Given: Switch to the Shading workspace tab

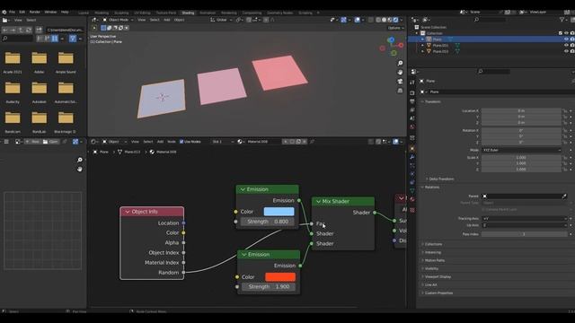Looking at the screenshot, I should pyautogui.click(x=188, y=13).
